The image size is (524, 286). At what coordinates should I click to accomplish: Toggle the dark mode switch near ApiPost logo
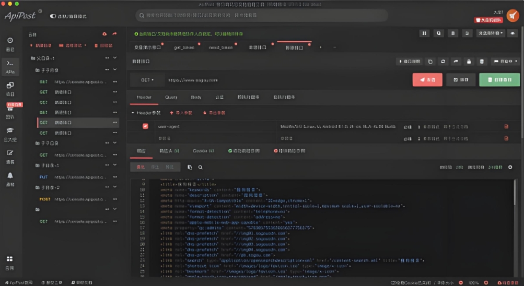(53, 16)
